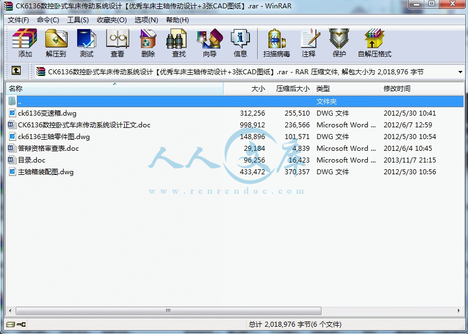468x334 pixels.
Task: Select the 主轴箱装配图.dwg file icon
Action: pyautogui.click(x=12, y=172)
